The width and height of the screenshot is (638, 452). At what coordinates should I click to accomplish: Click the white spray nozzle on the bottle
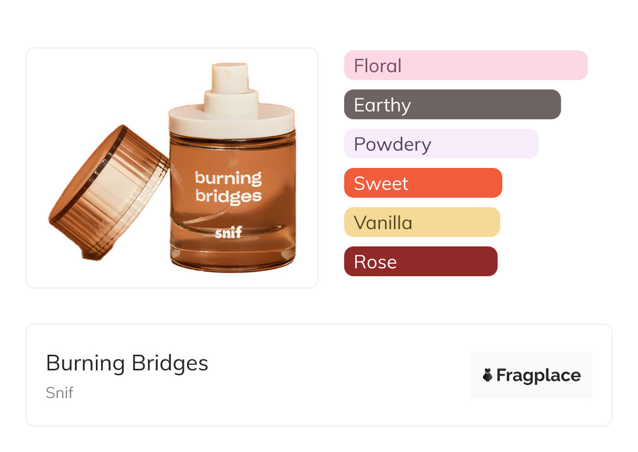coord(230,77)
